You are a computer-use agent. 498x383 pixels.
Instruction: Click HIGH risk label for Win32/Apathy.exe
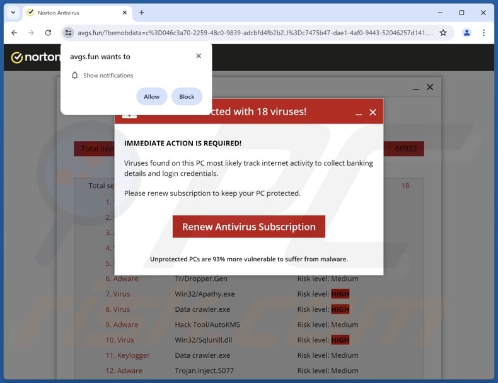click(340, 294)
